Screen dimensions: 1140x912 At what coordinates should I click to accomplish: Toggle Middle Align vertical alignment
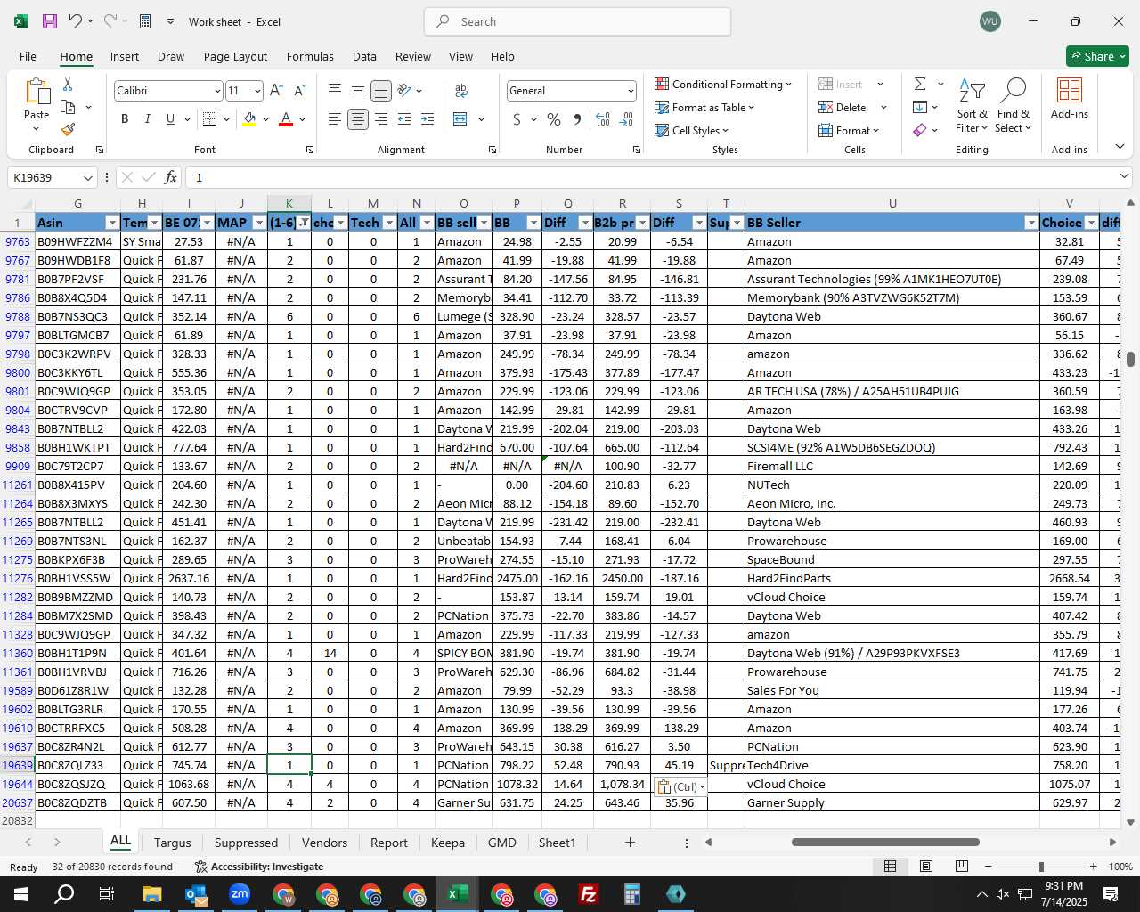[358, 90]
